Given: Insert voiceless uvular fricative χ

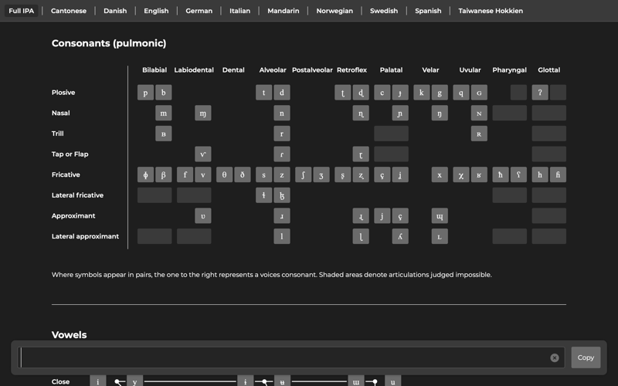Looking at the screenshot, I should click(x=460, y=174).
